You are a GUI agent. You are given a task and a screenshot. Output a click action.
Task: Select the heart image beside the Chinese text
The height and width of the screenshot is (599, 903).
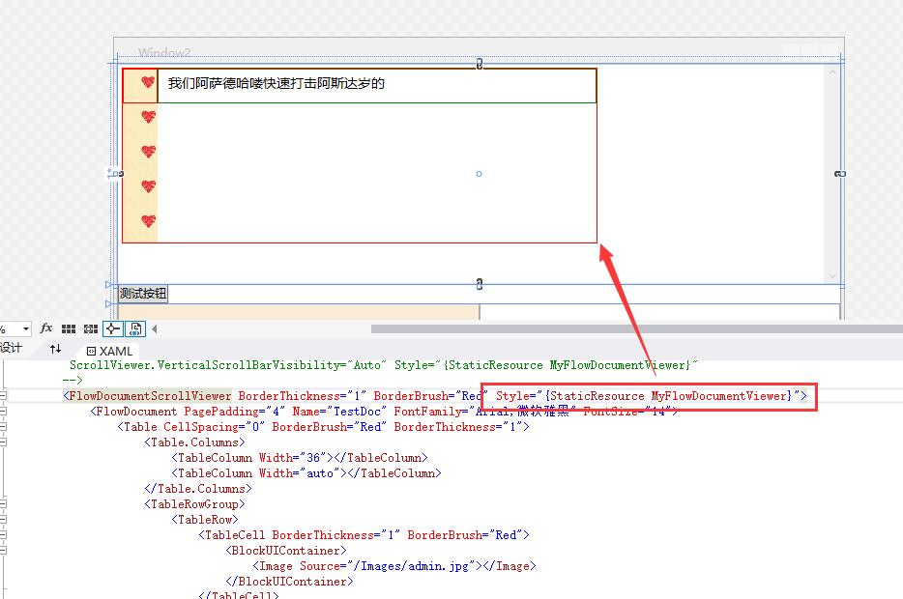point(147,82)
